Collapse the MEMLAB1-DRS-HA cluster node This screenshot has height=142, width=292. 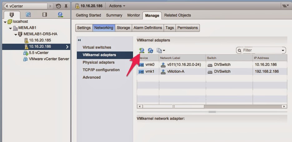coord(16,34)
